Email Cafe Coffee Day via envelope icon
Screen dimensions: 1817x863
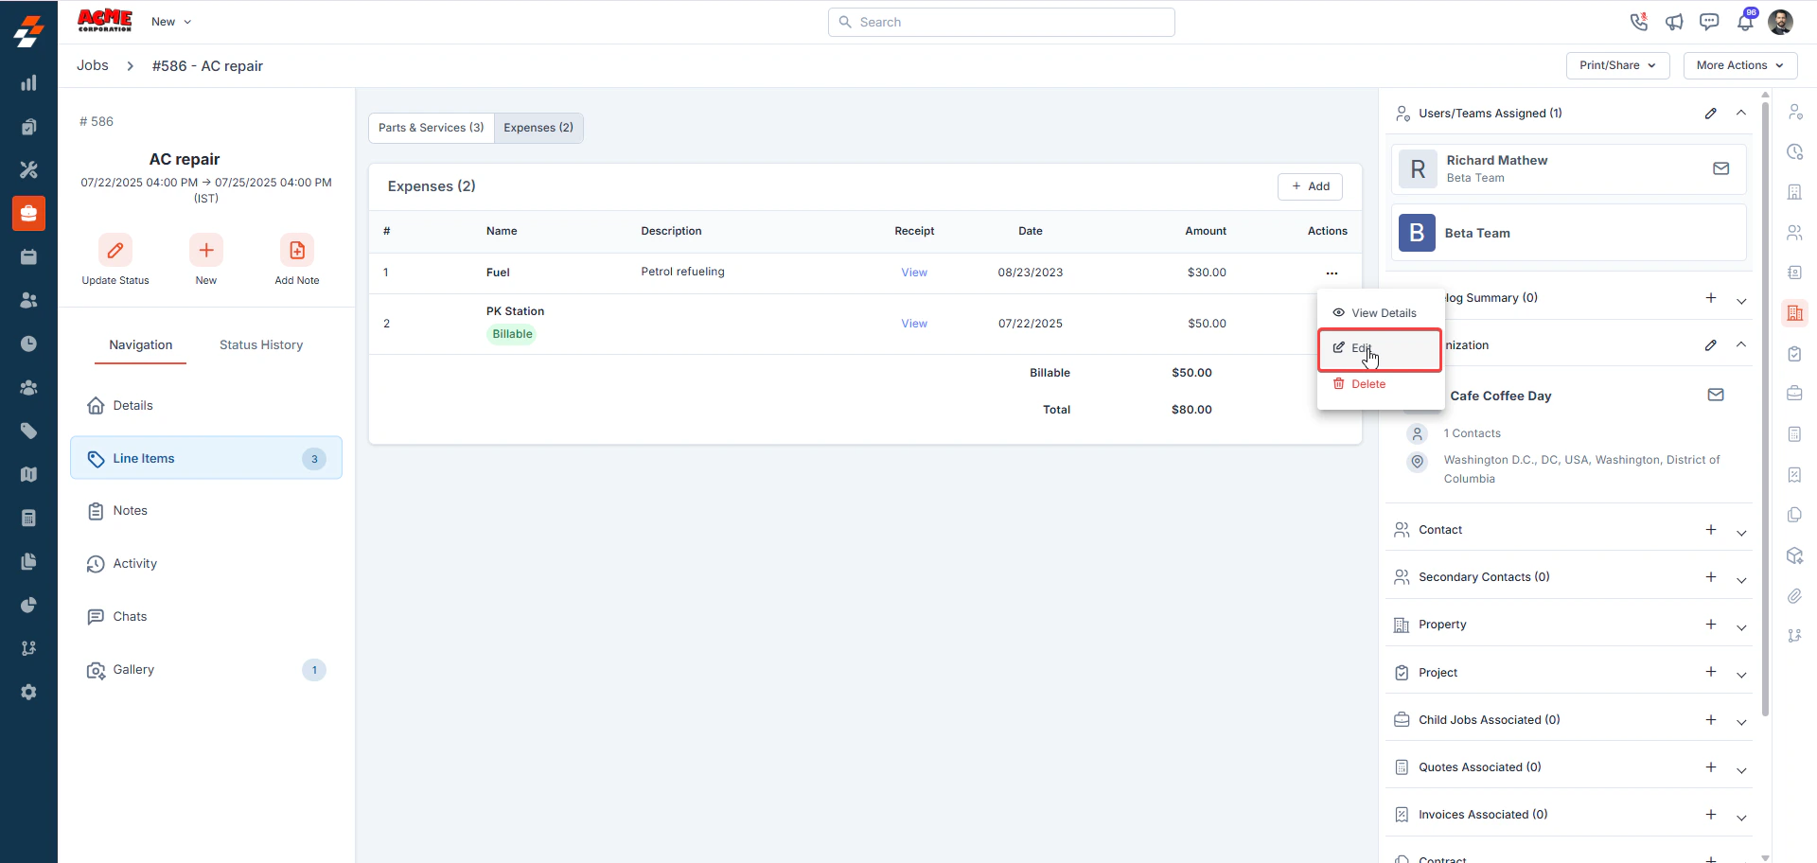tap(1715, 395)
